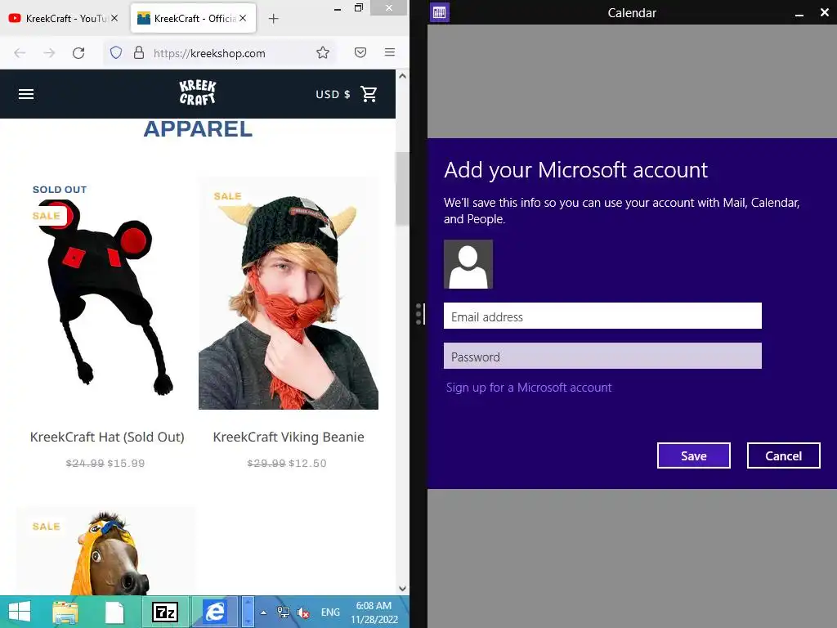Go back with the browser back arrow
This screenshot has height=628, width=837.
tap(20, 53)
